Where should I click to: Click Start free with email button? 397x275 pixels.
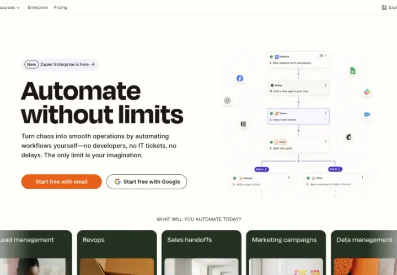[62, 182]
